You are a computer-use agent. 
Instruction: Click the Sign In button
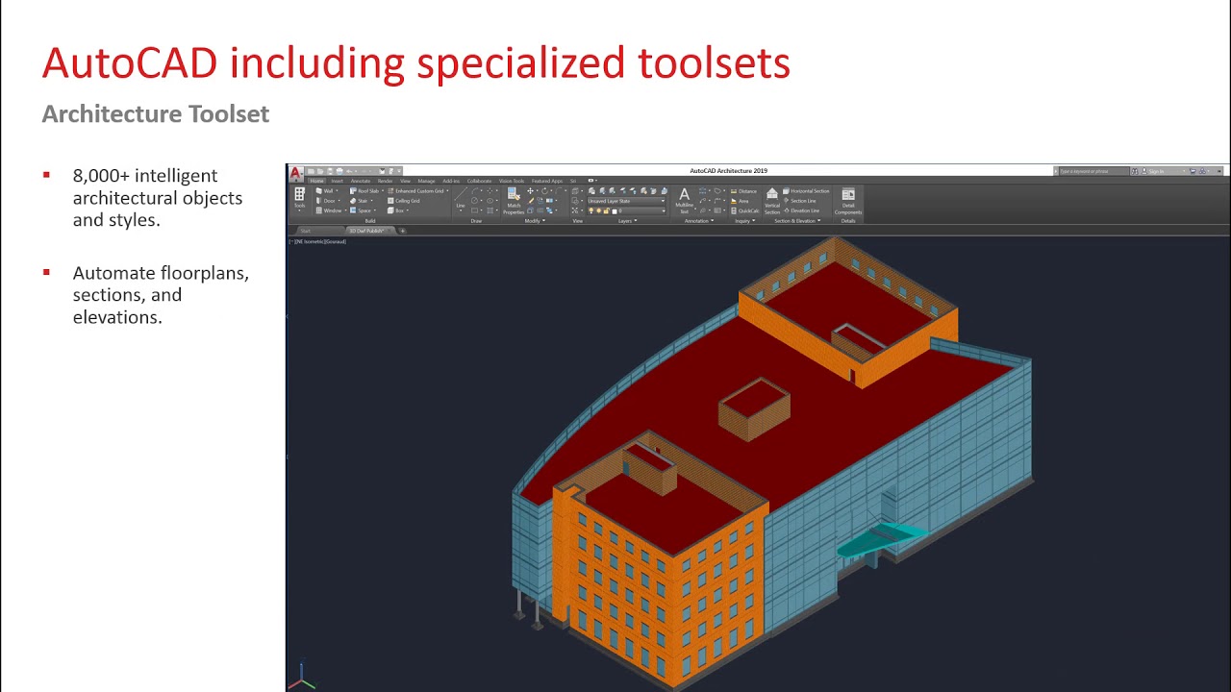pos(1155,171)
